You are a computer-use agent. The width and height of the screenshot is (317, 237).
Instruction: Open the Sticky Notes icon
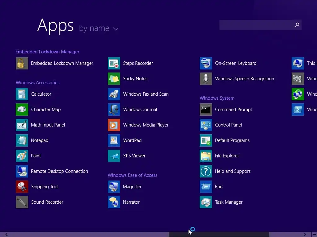pyautogui.click(x=114, y=79)
